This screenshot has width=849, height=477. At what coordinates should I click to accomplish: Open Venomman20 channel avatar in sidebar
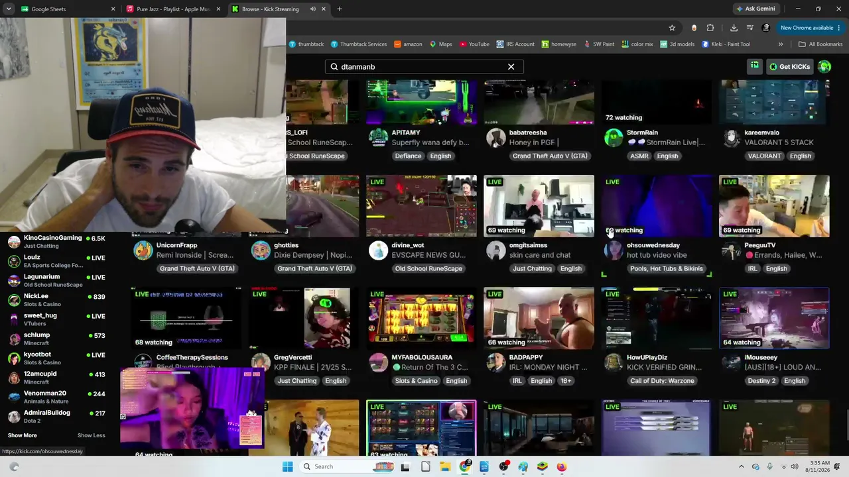point(14,397)
